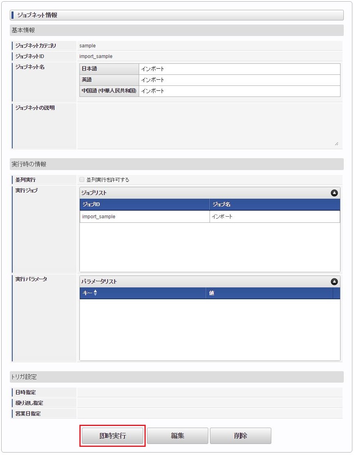
Task: Grab the description textarea resize handle
Action: [x=336, y=143]
